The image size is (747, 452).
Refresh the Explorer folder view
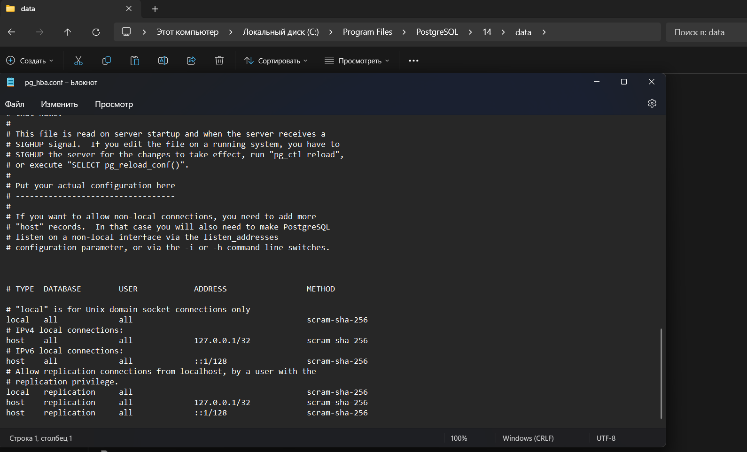click(96, 32)
